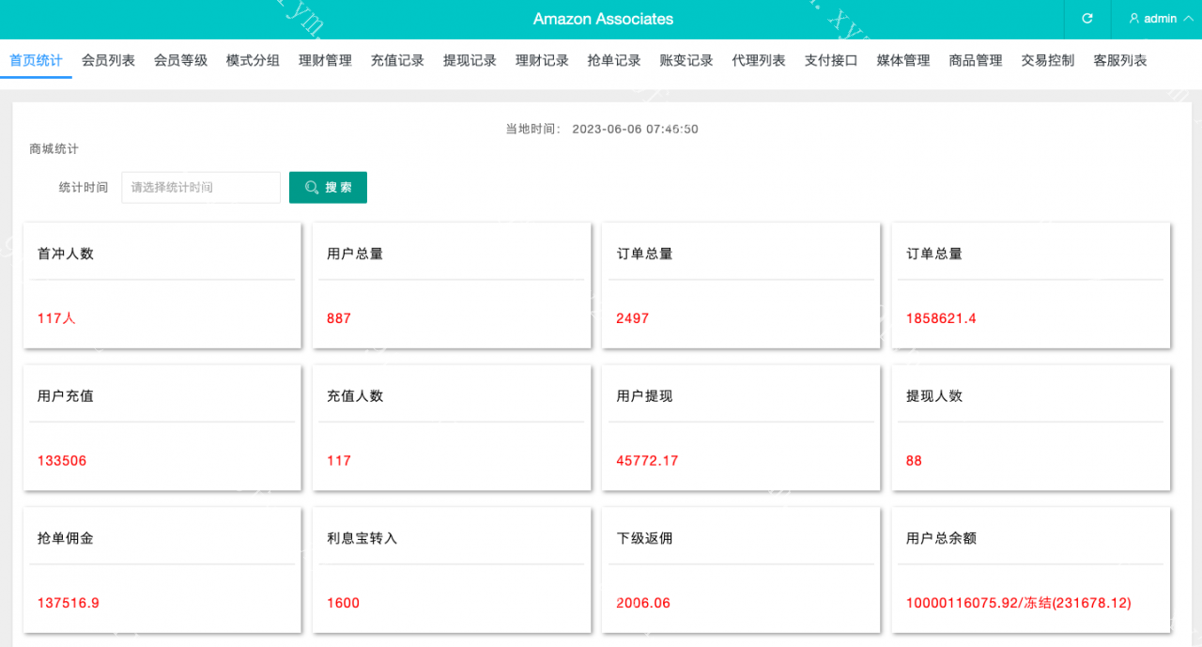Image resolution: width=1202 pixels, height=647 pixels.
Task: Open the 会员等级 tab
Action: (180, 60)
